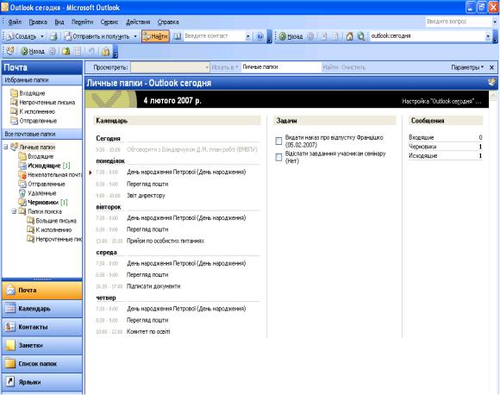
Task: Close the find bar with the X
Action: click(491, 67)
